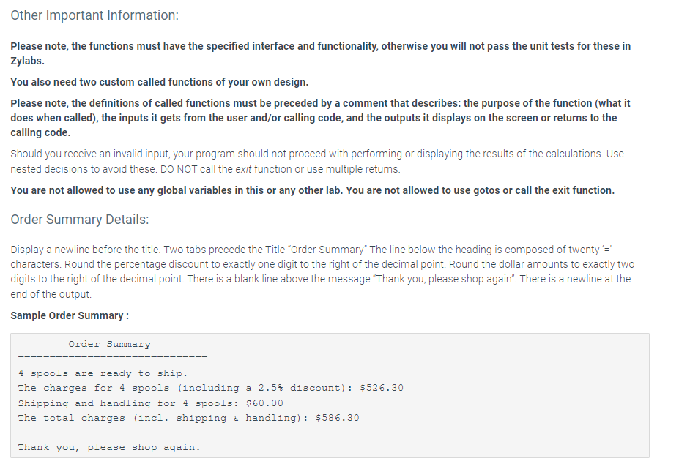Click the sentence about two custom called functions
This screenshot has height=464, width=679.
tap(160, 82)
